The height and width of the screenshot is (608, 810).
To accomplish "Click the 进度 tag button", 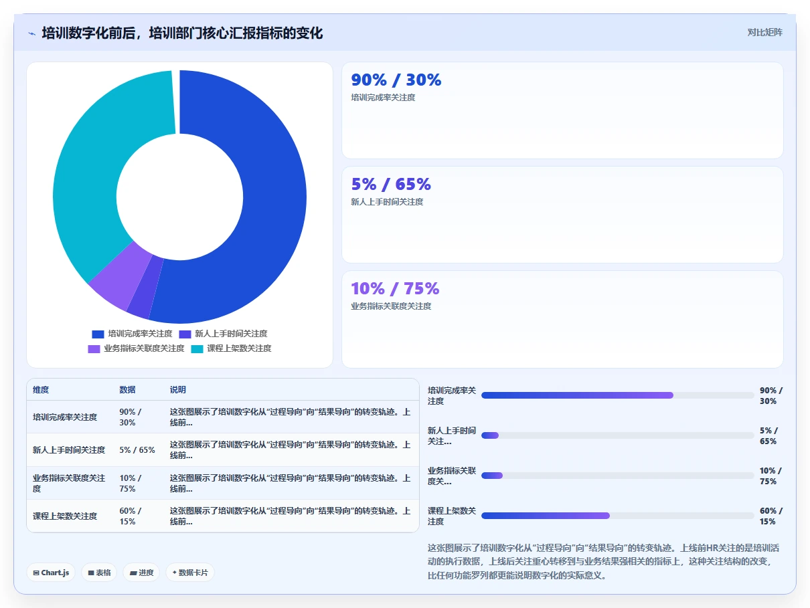I will (x=141, y=573).
